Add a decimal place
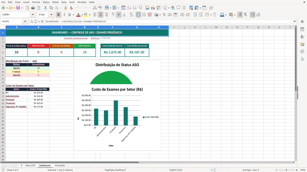The width and height of the screenshot is (307, 172). coord(183,15)
